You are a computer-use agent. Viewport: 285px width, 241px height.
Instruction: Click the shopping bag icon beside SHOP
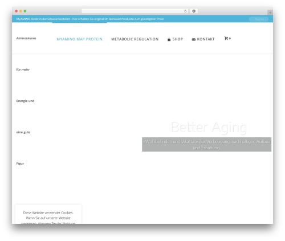pyautogui.click(x=169, y=39)
